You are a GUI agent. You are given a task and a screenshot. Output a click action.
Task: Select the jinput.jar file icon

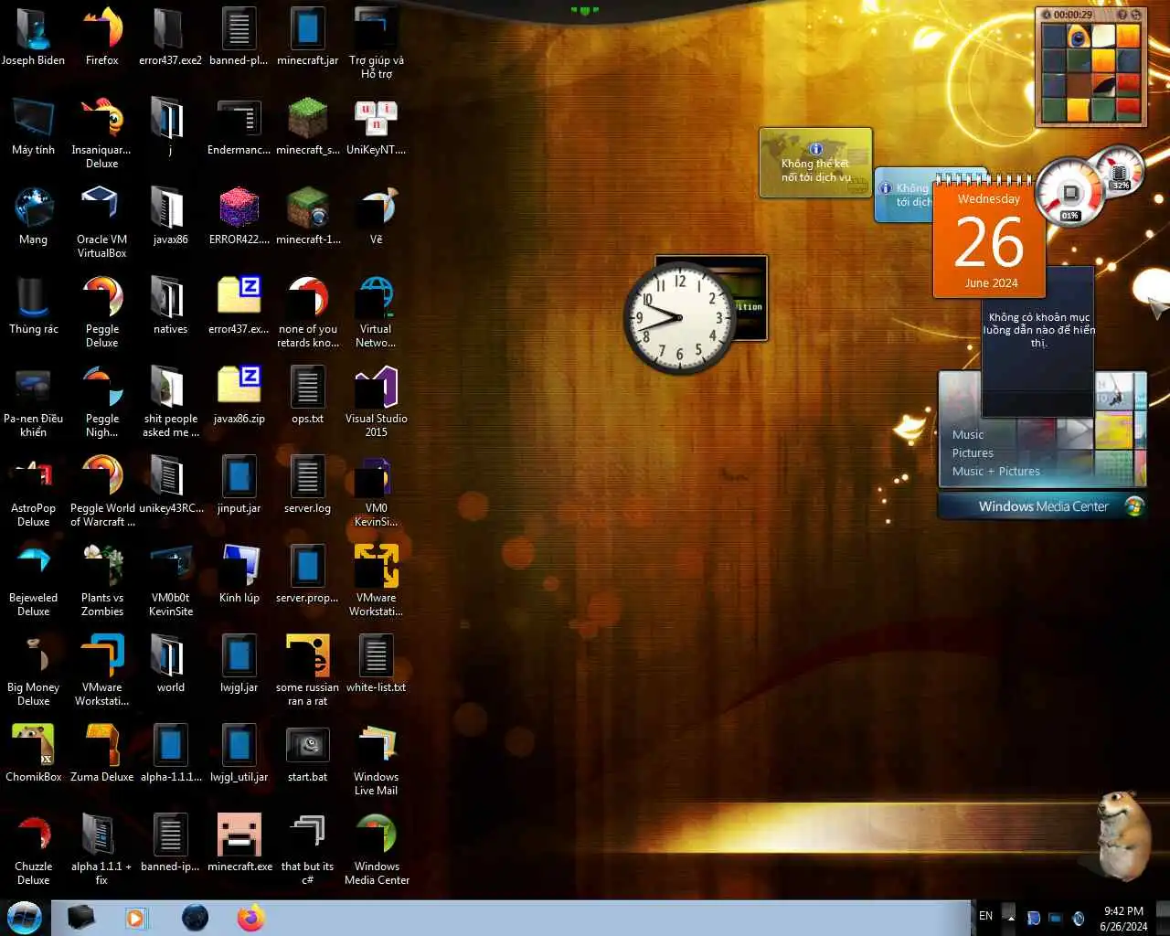coord(239,484)
